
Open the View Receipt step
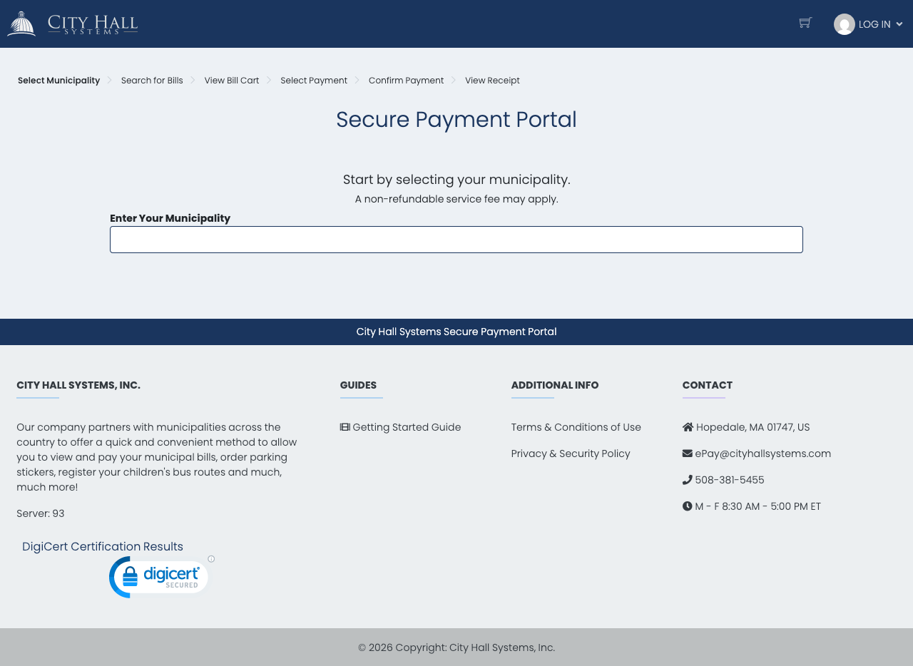tap(492, 81)
